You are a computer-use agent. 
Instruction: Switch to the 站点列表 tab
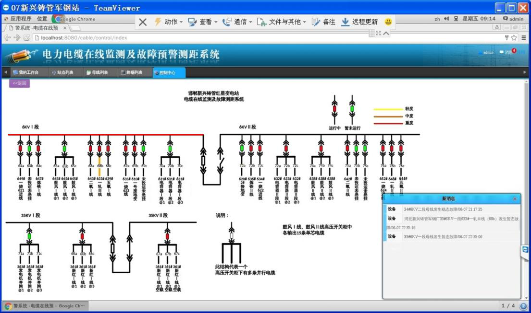coord(62,73)
